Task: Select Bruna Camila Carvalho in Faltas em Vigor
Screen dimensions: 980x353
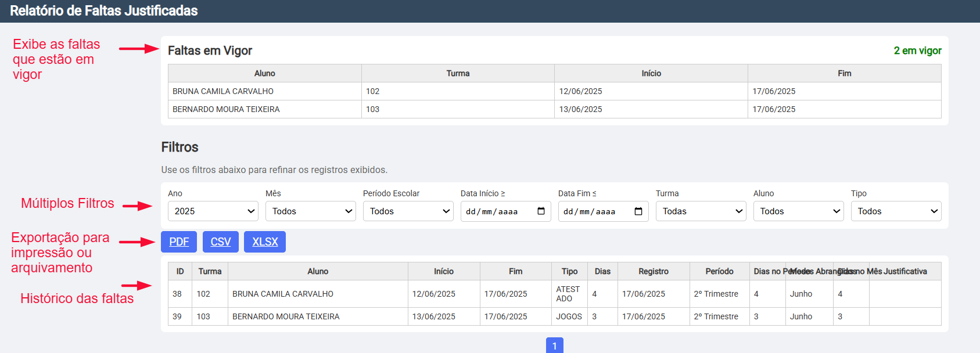Action: click(x=223, y=91)
